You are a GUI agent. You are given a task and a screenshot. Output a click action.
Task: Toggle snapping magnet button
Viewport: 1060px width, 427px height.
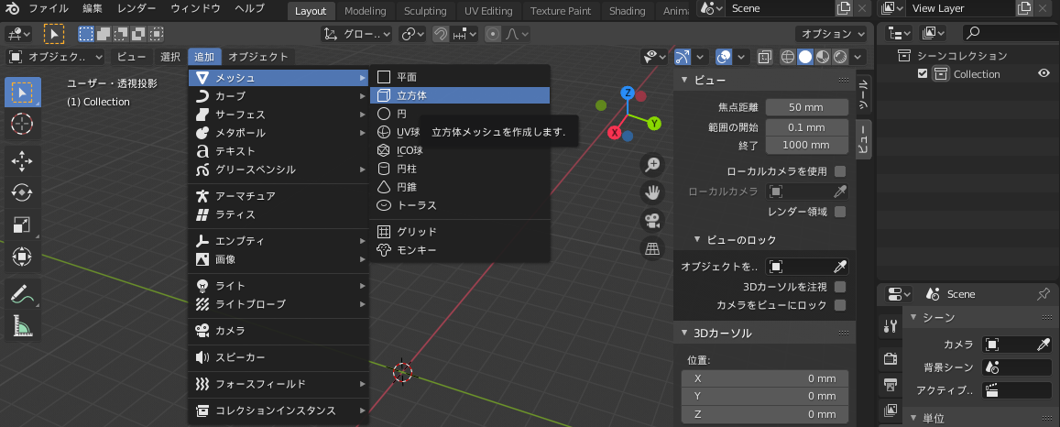click(x=441, y=34)
